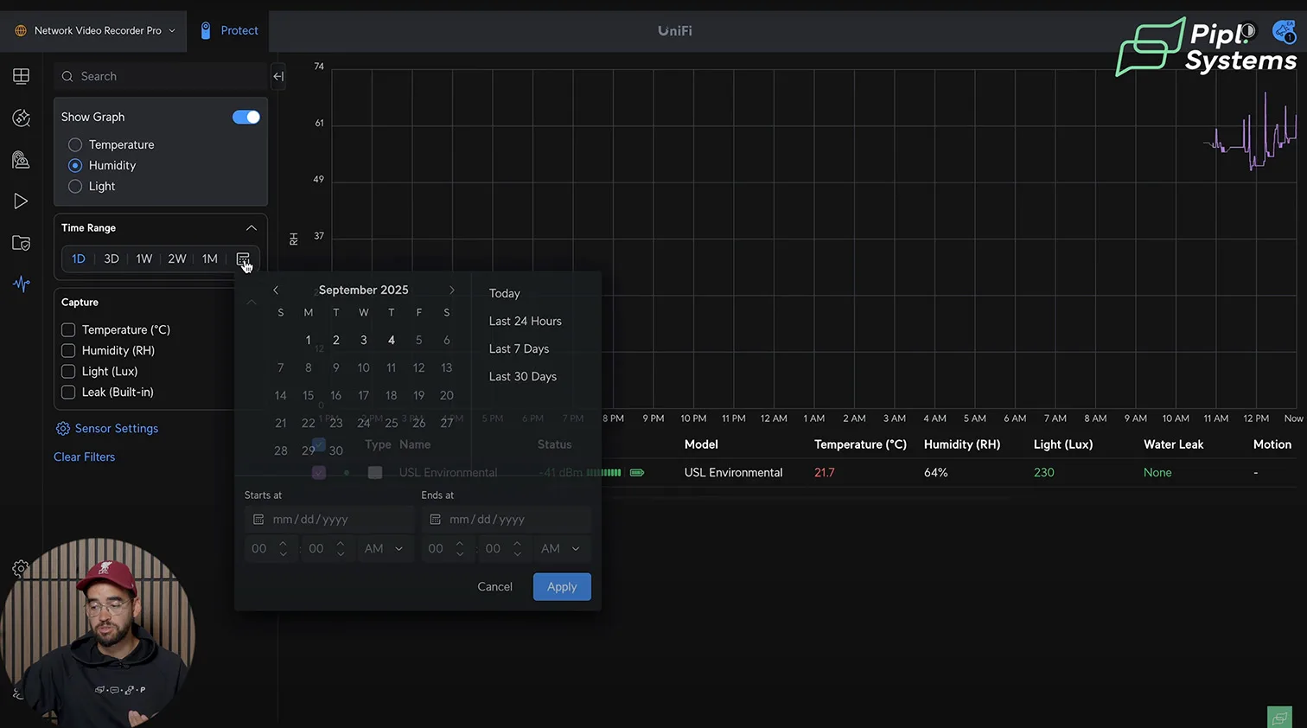Select the 1W time range tab

(144, 259)
